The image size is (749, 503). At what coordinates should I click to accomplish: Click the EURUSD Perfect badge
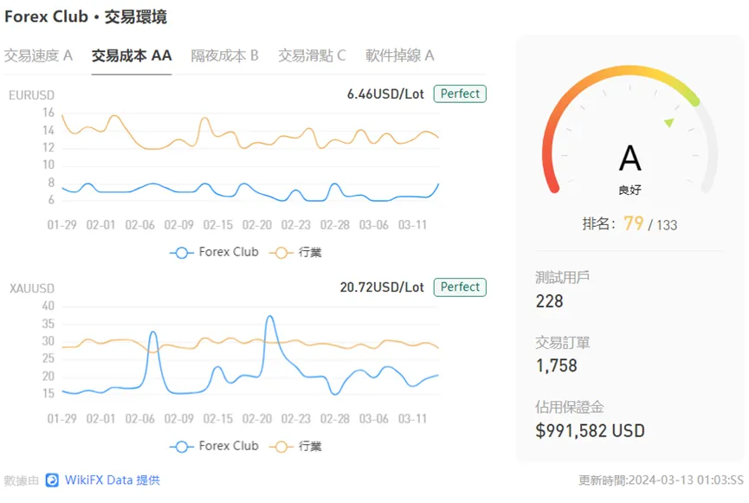pos(460,94)
